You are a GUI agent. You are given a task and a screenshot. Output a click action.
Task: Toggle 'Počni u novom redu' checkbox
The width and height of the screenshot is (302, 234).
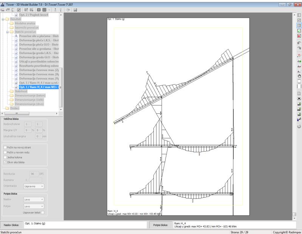(x=5, y=152)
